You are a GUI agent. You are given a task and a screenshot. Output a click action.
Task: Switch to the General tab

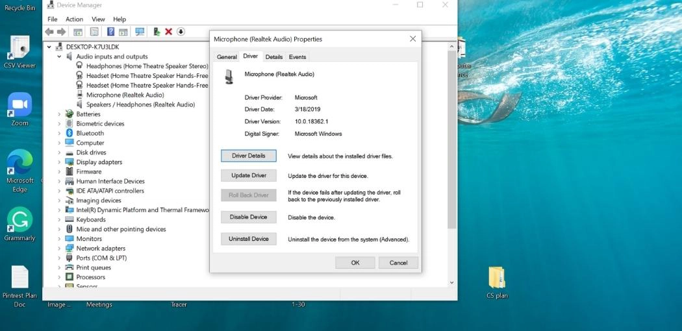pos(227,57)
